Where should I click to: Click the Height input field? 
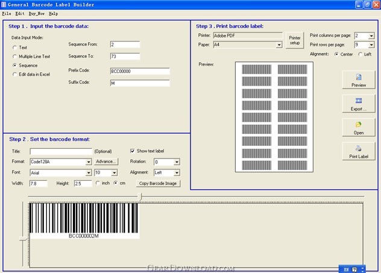point(83,183)
